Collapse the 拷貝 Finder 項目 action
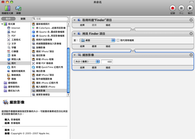 click(x=75, y=34)
